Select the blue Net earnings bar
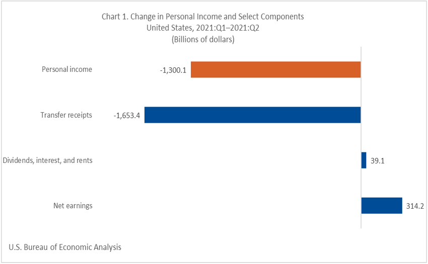 pos(381,206)
